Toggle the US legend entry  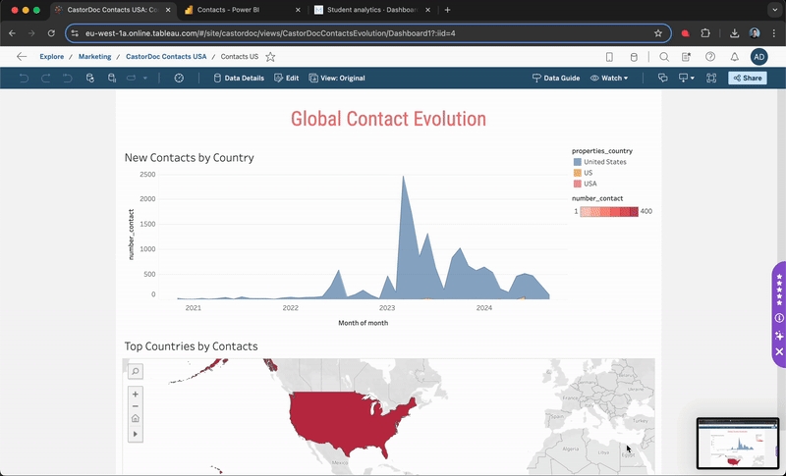(x=589, y=173)
